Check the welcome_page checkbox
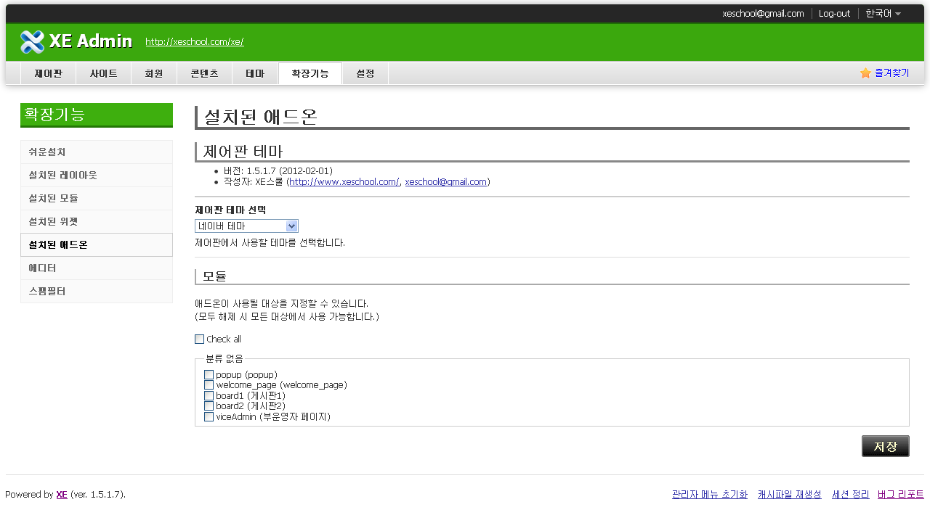Screen dimensions: 930x531 209,384
